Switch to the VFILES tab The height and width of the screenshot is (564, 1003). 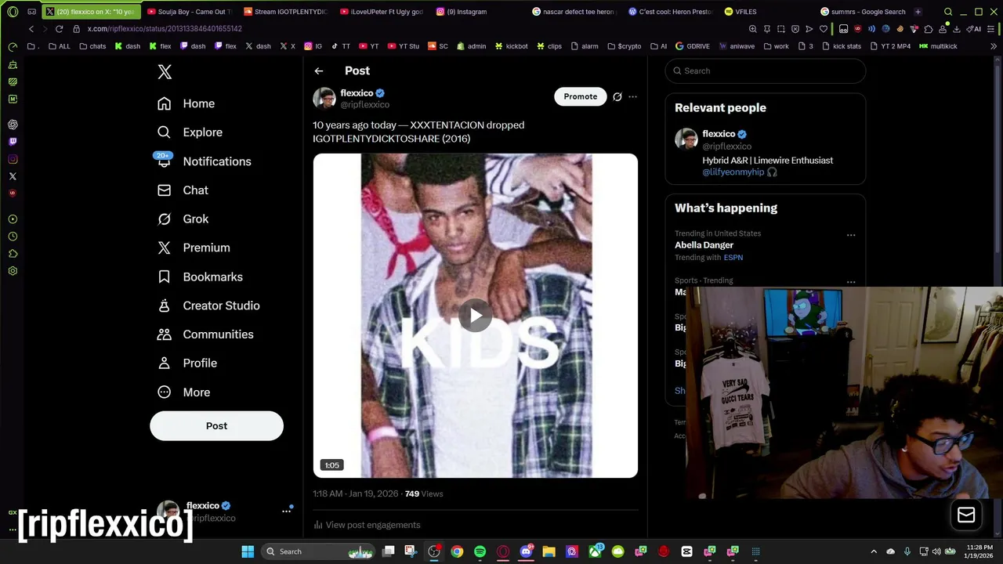pyautogui.click(x=740, y=12)
